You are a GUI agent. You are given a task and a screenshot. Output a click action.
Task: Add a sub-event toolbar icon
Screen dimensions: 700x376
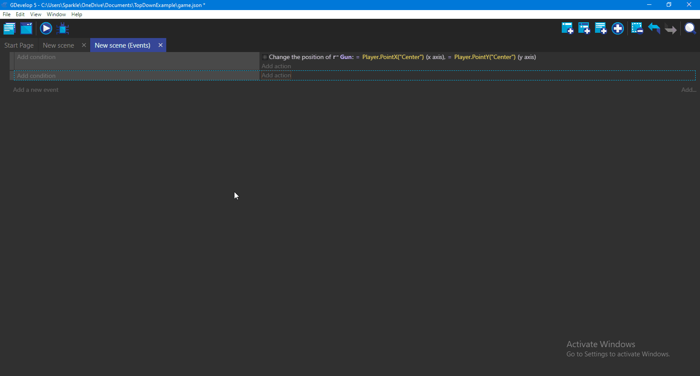(584, 29)
